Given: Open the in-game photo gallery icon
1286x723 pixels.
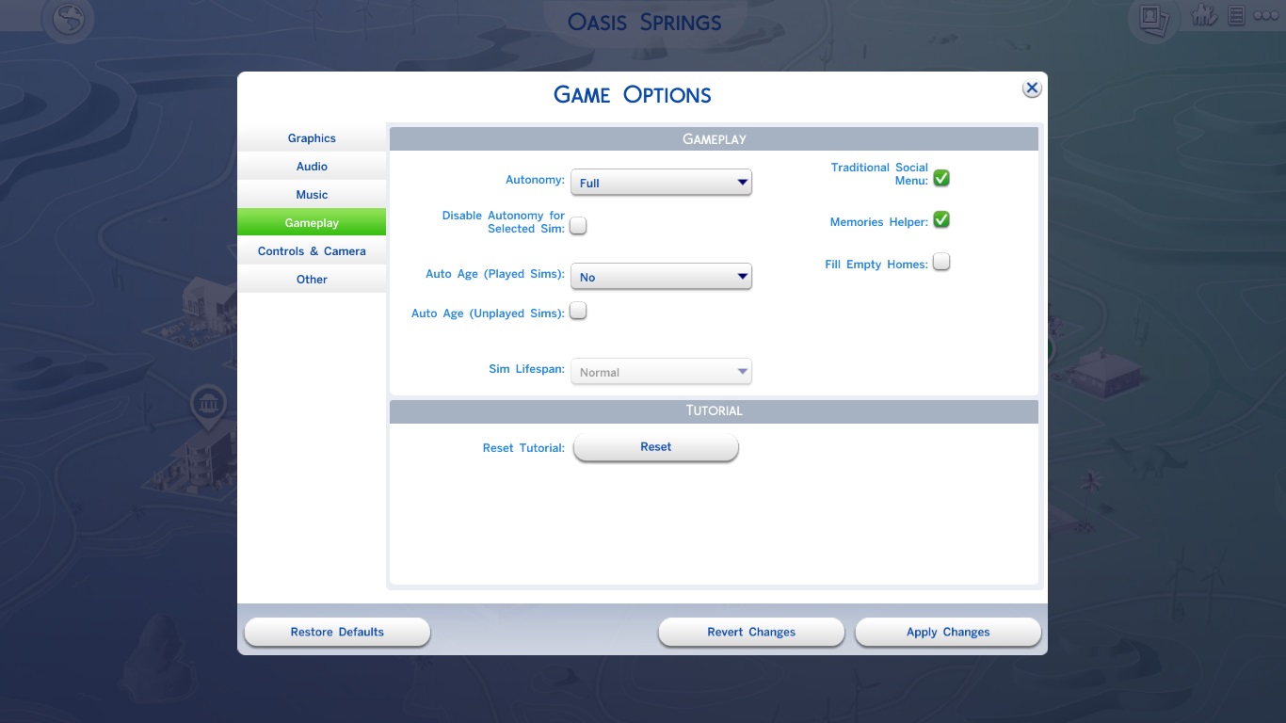Looking at the screenshot, I should pos(1153,17).
